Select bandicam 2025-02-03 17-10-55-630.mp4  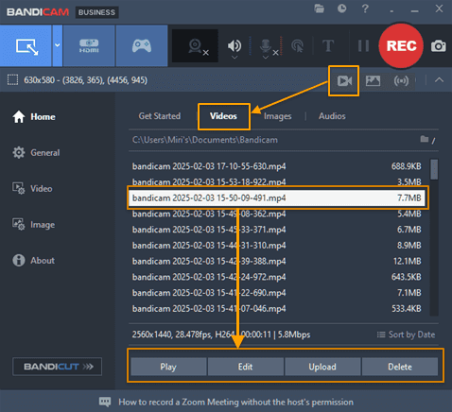tap(277, 166)
